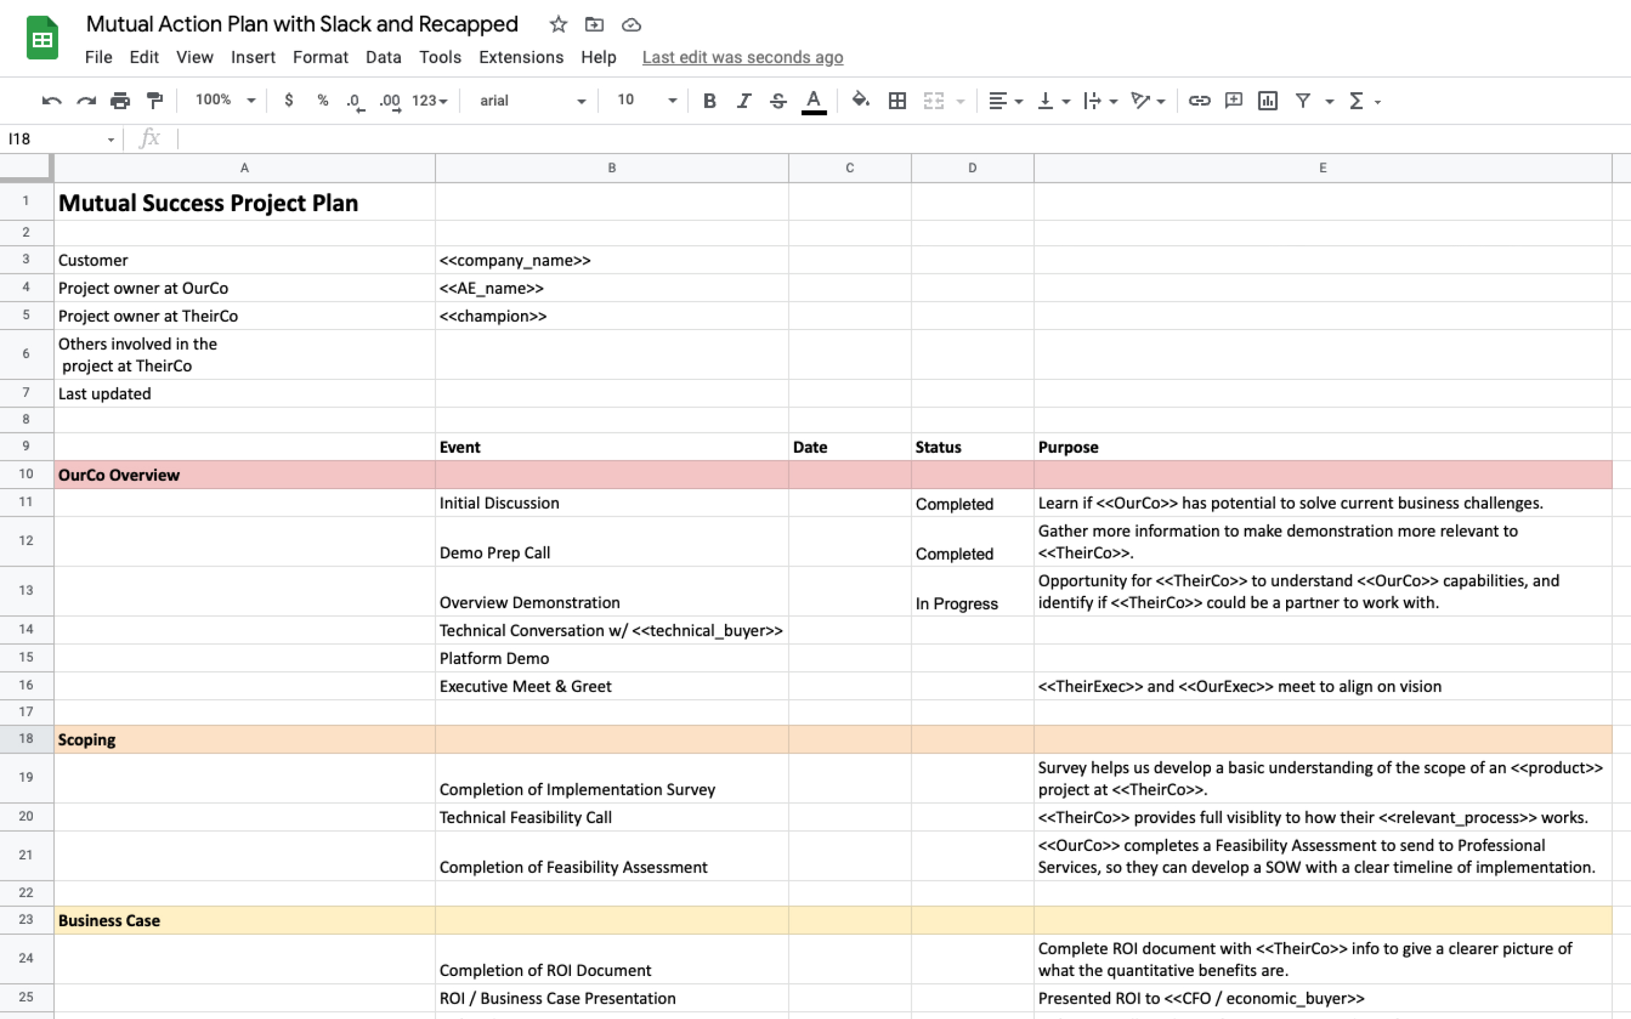Click the Insert link icon
The height and width of the screenshot is (1019, 1631).
click(x=1199, y=101)
